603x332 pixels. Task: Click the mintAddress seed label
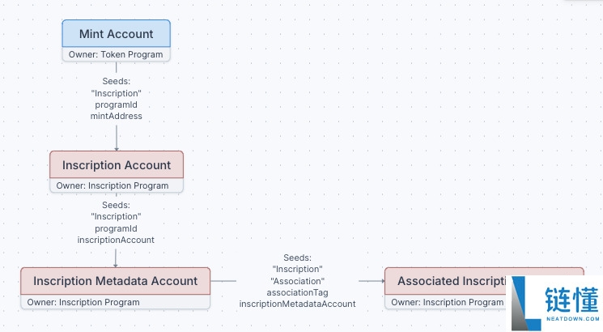116,116
